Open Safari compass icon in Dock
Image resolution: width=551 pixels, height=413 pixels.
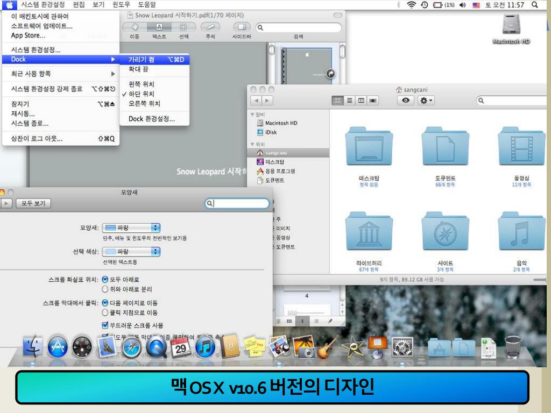click(131, 348)
